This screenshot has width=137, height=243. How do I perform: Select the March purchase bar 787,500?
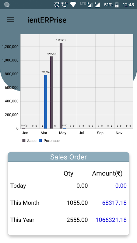click(45, 102)
